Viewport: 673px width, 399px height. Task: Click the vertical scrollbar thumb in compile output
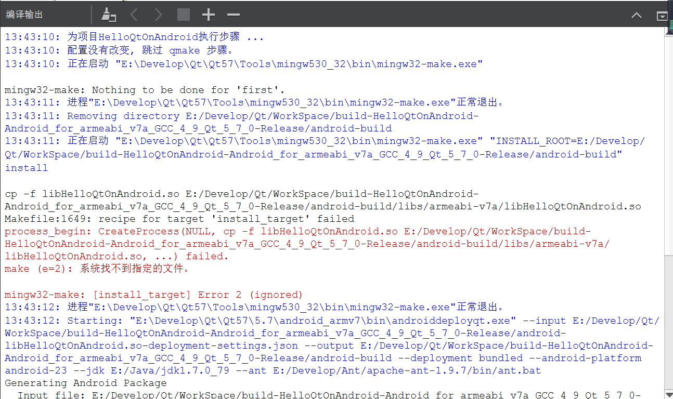669,145
